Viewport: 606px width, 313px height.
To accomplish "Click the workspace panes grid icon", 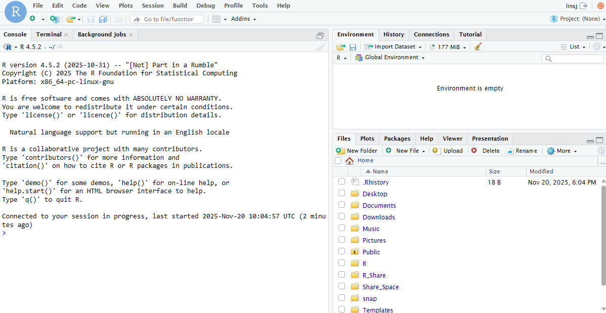I will [217, 19].
